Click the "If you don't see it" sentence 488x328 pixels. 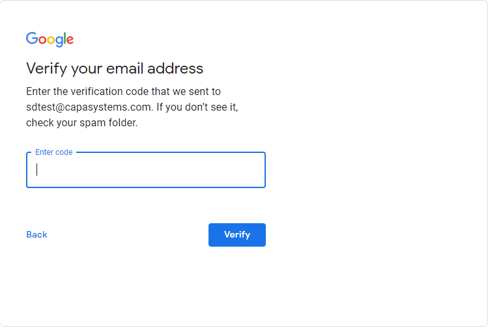click(197, 107)
